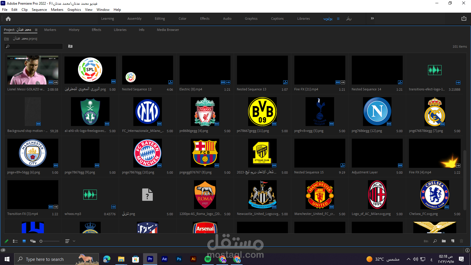Open the Graphics menu
Image resolution: width=471 pixels, height=265 pixels.
coord(74,10)
